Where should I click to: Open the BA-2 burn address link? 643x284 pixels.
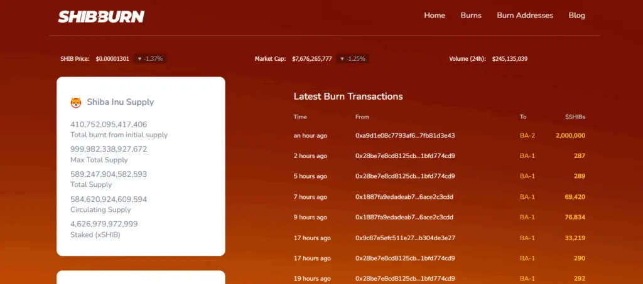click(x=527, y=135)
